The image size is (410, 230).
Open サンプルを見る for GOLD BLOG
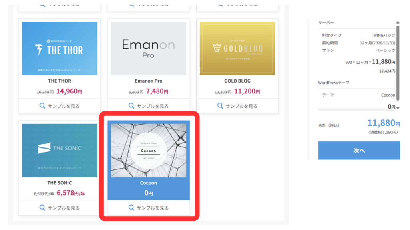pos(241,106)
